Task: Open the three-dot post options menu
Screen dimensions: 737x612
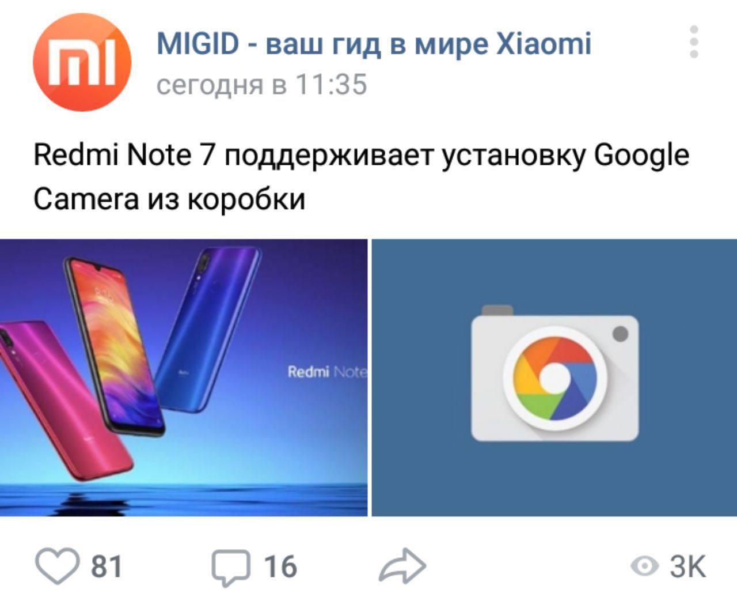Action: [x=694, y=41]
